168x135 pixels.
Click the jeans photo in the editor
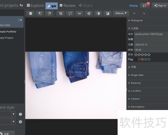pos(76,85)
